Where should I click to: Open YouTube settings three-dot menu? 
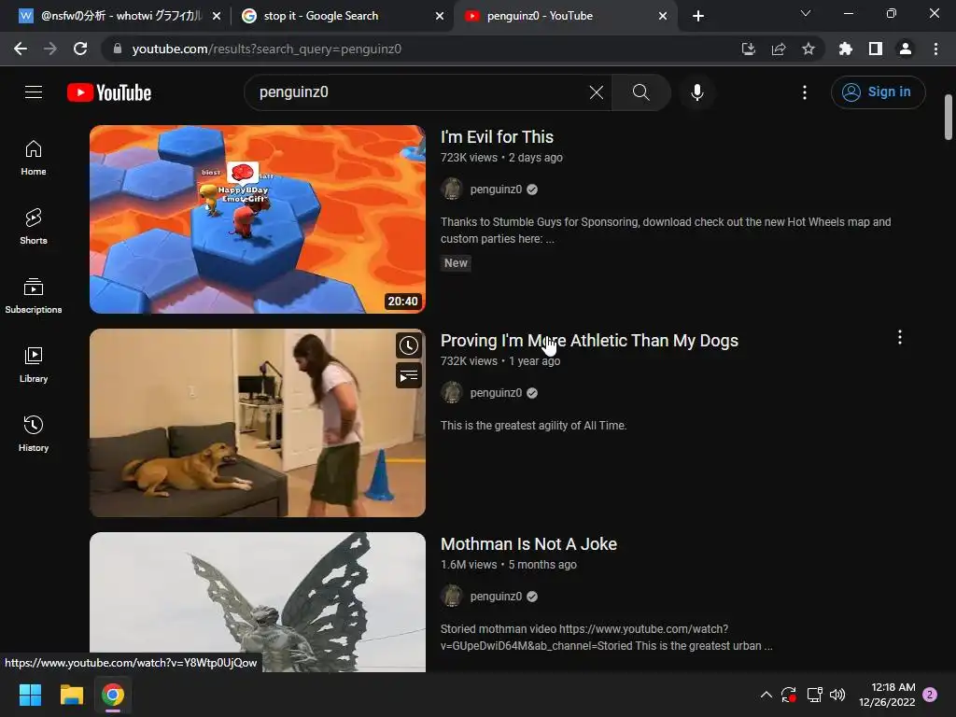804,92
